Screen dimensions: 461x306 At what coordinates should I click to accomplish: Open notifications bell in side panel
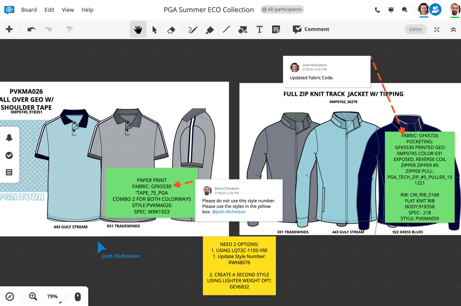click(x=9, y=138)
